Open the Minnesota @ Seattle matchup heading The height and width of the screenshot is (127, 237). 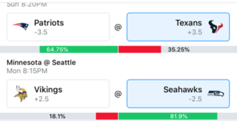click(x=41, y=62)
